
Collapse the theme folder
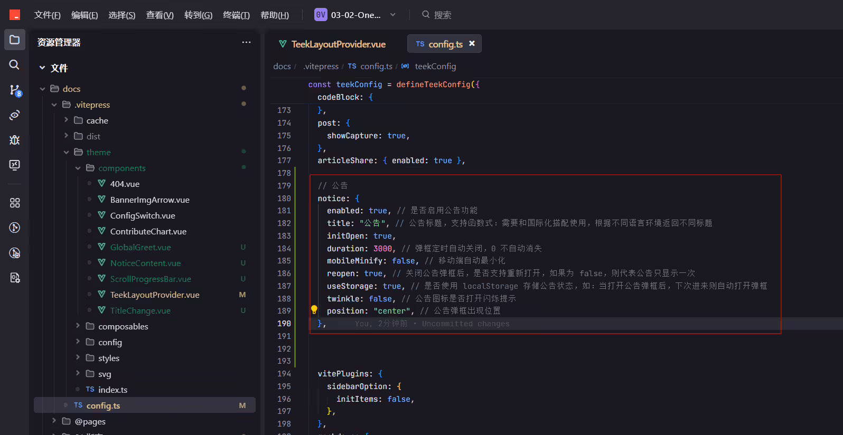click(66, 152)
